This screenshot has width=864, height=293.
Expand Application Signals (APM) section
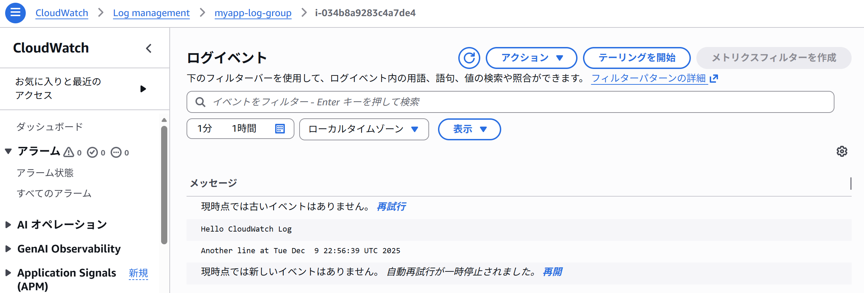coord(8,273)
